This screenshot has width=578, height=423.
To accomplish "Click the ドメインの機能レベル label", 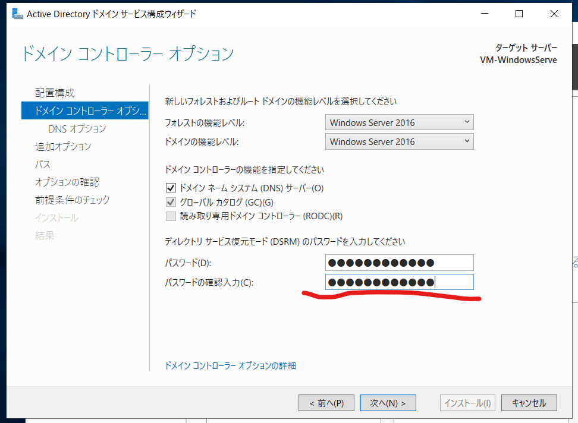I will point(202,142).
